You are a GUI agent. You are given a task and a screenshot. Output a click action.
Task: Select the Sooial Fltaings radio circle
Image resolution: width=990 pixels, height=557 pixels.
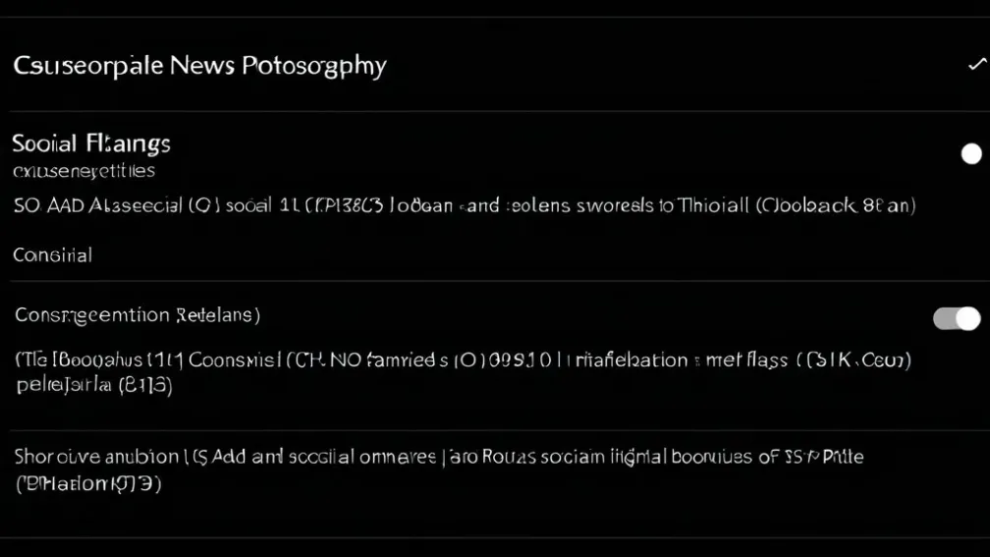[x=970, y=153]
